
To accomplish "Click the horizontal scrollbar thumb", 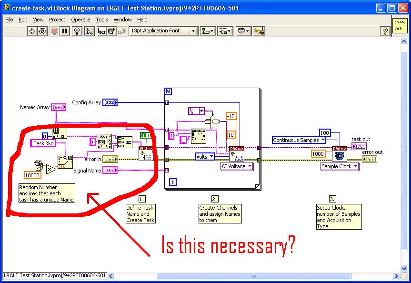I will [x=254, y=276].
